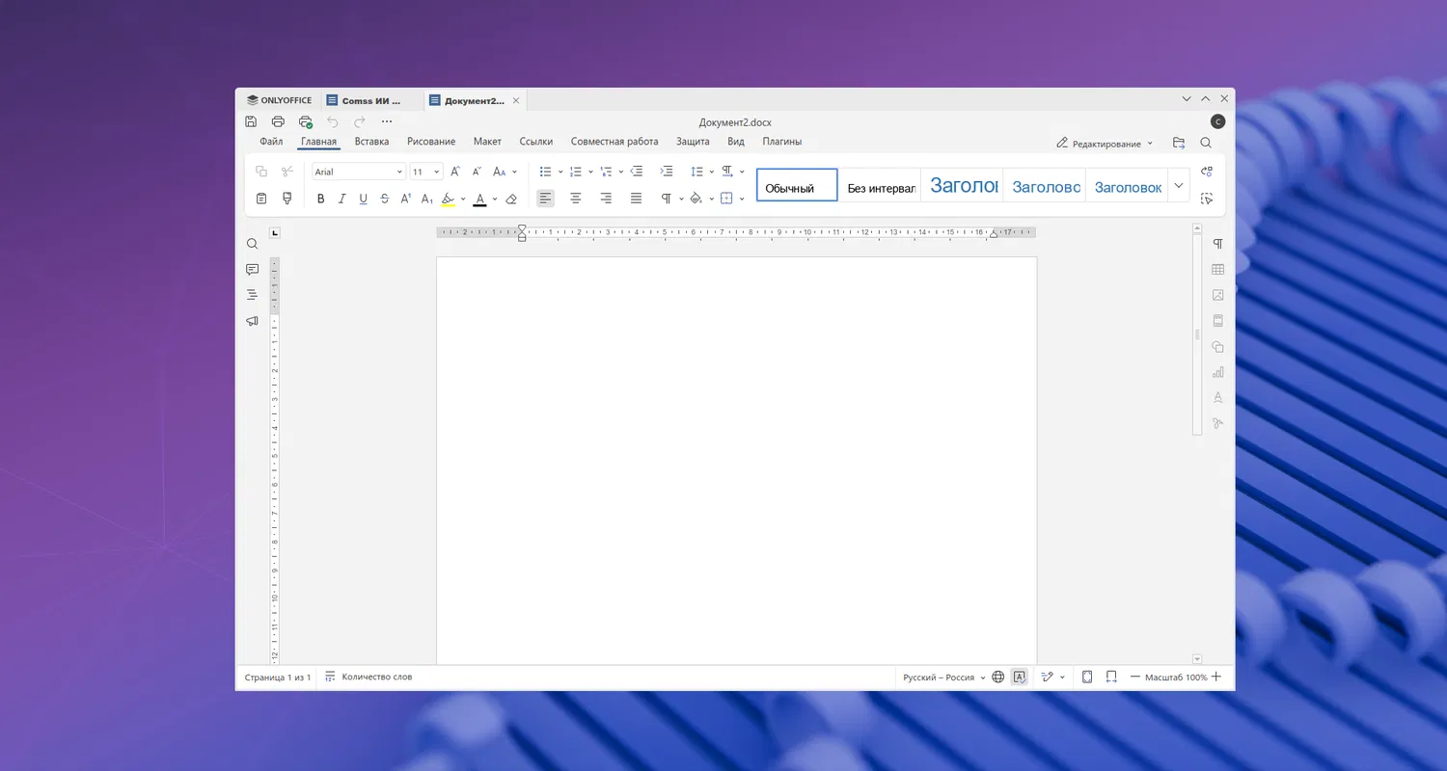Open Table settings in right sidebar
Screen dimensions: 1447x771
pos(1218,270)
